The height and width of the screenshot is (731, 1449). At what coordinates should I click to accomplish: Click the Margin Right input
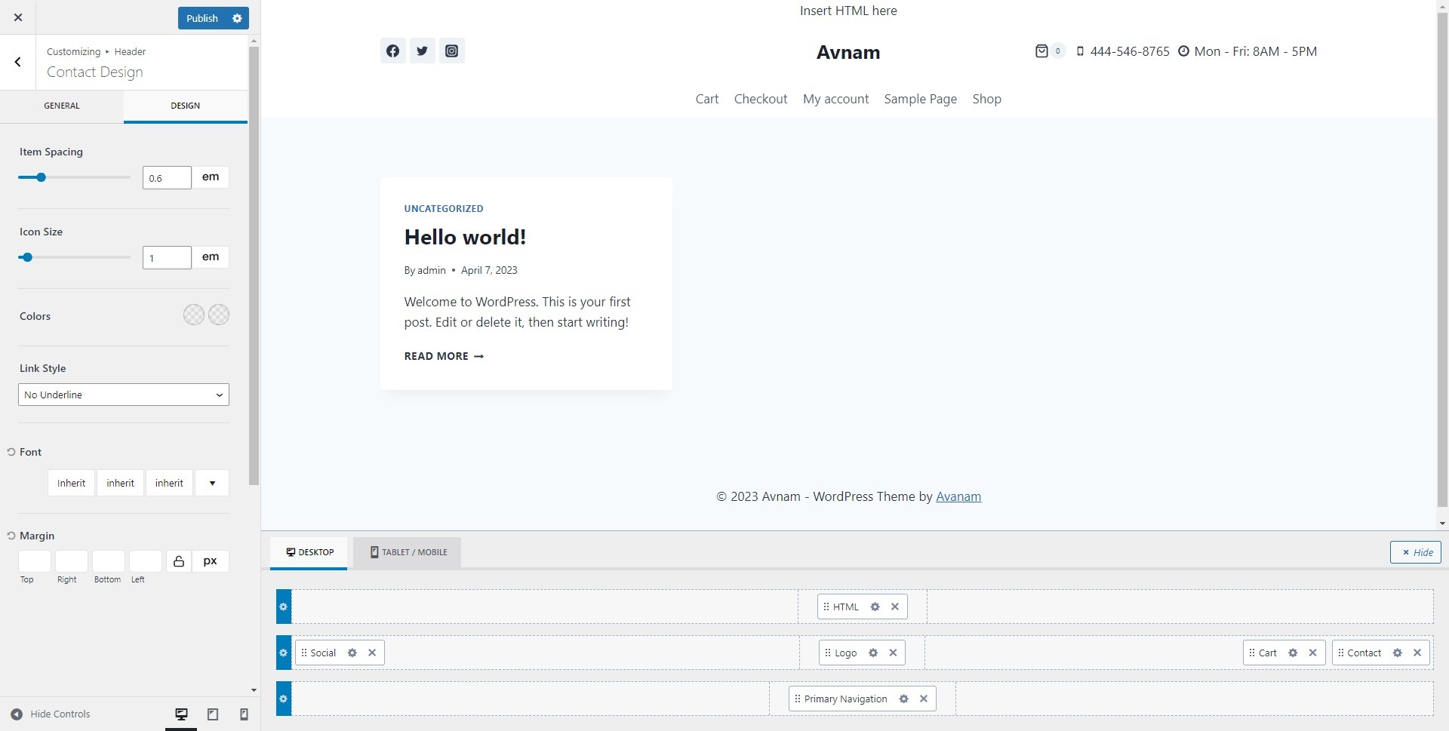point(72,561)
